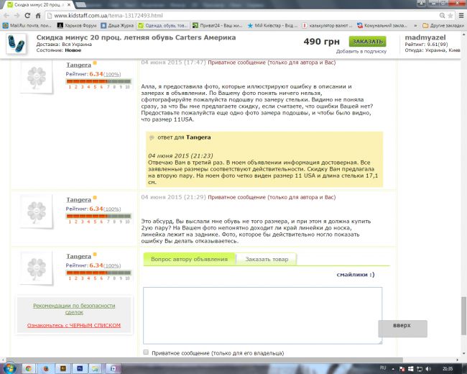Check the Приватное сообщение checkbox
467x374 pixels.
tap(147, 353)
